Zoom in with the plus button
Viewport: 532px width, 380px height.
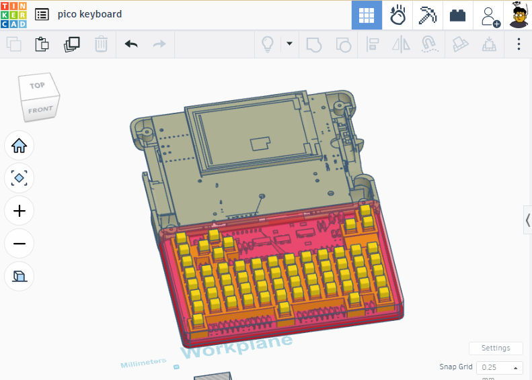point(19,211)
